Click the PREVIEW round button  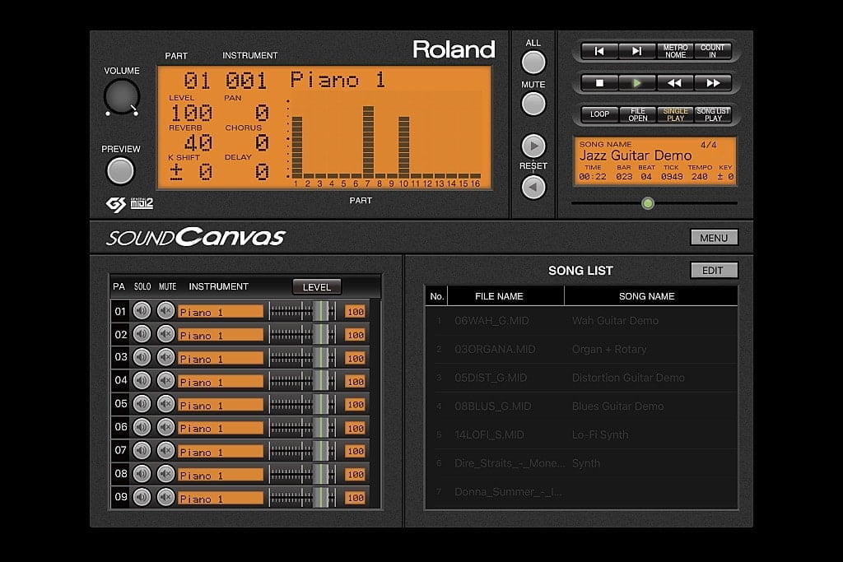(x=120, y=171)
